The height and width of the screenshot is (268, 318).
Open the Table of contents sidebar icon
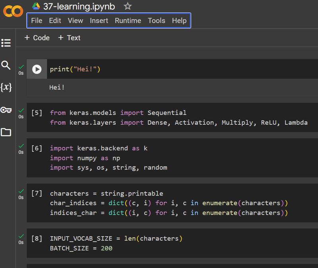tap(6, 42)
